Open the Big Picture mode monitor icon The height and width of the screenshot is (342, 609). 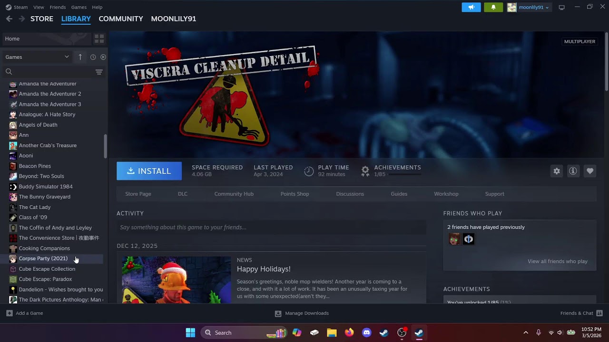pyautogui.click(x=561, y=7)
